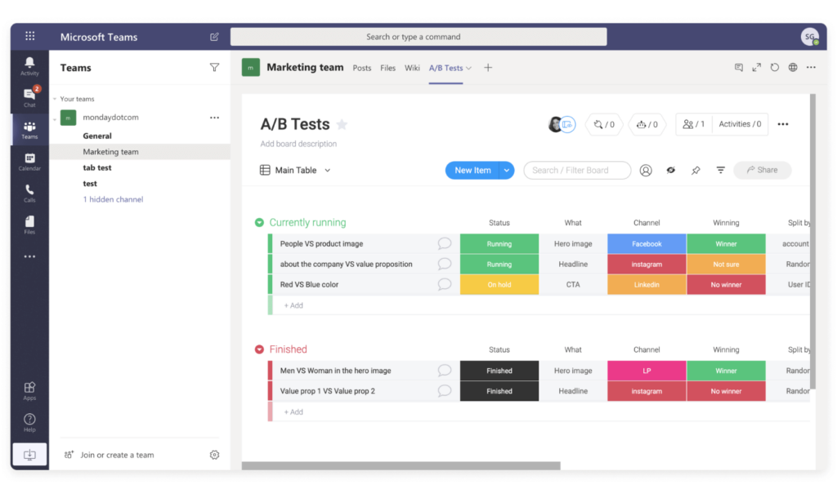Open tab in website globe icon
837x498 pixels.
793,67
